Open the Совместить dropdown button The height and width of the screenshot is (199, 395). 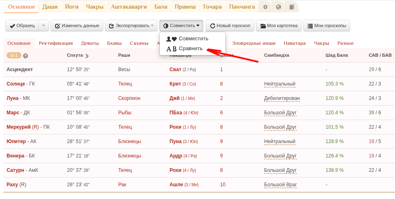pyautogui.click(x=181, y=25)
